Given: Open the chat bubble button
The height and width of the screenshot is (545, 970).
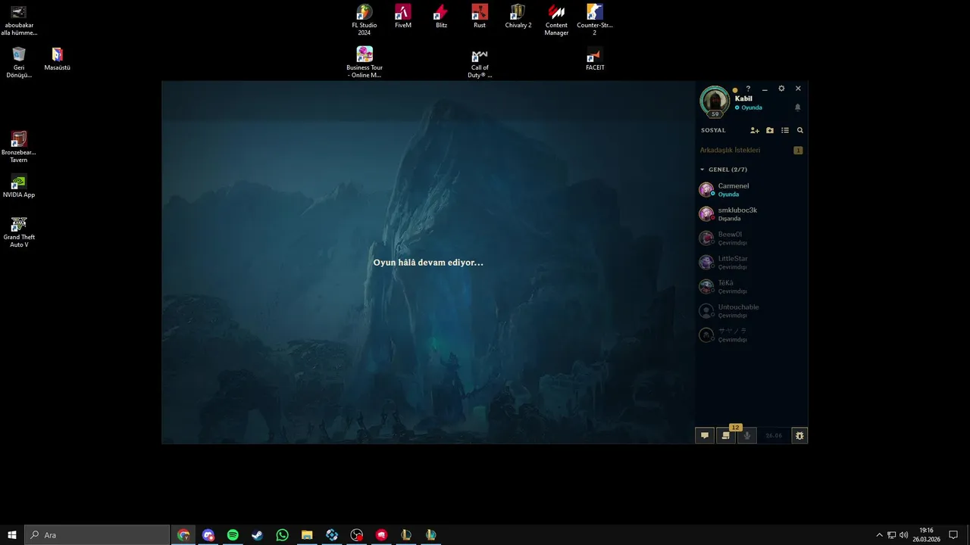Looking at the screenshot, I should point(705,435).
